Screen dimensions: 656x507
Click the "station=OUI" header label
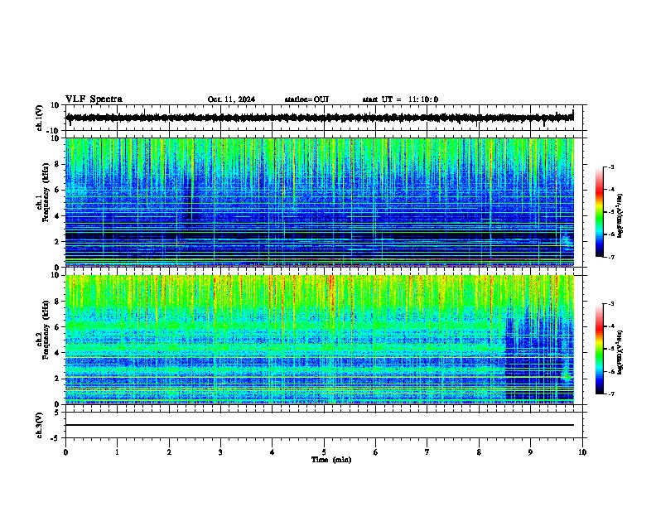(306, 99)
